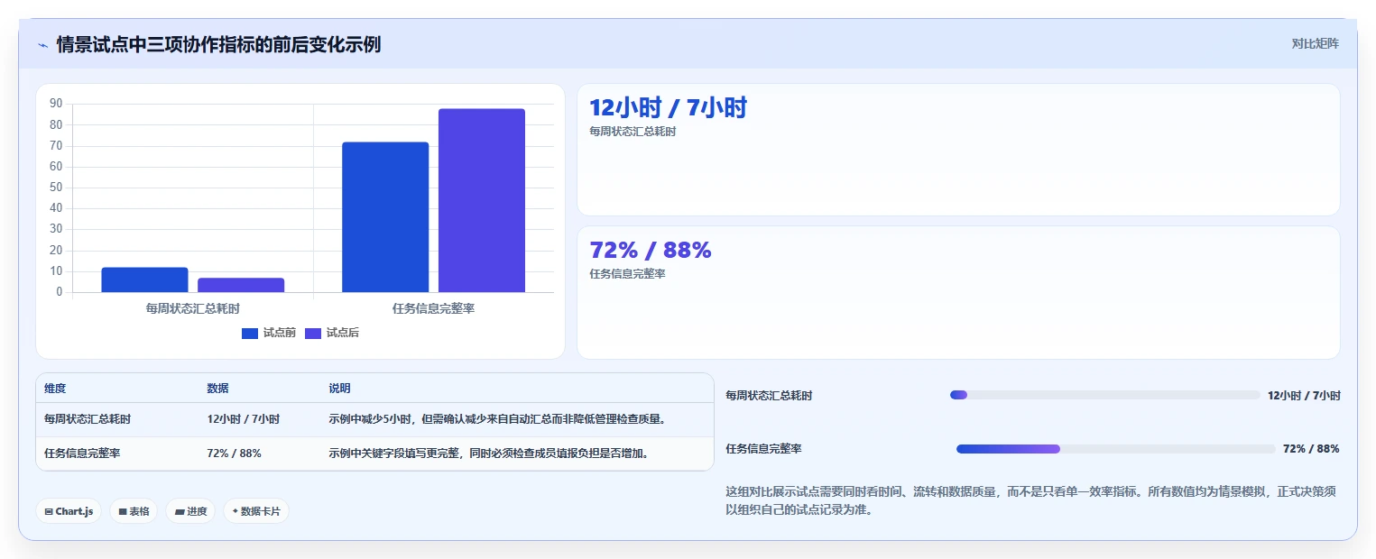Image resolution: width=1376 pixels, height=559 pixels.
Task: Click the purple 试点后 legend swatch
Action: click(x=313, y=334)
